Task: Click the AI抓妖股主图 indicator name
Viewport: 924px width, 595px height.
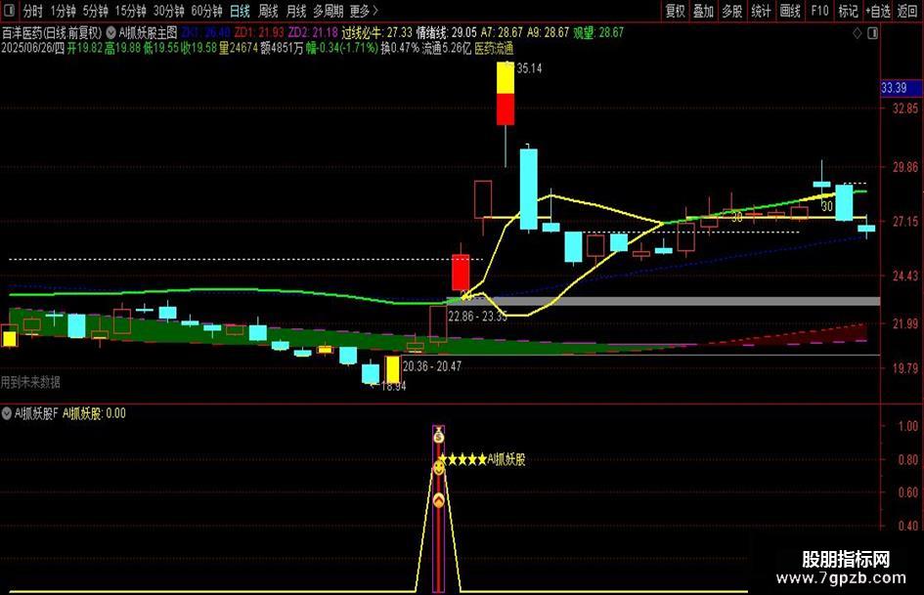Action: click(148, 33)
